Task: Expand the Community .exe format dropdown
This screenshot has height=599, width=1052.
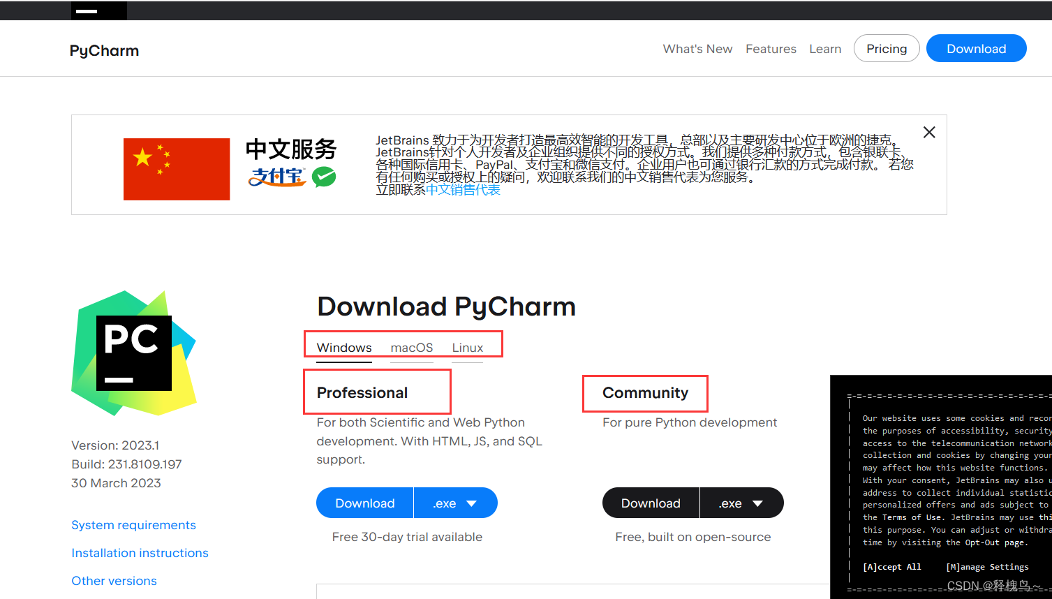Action: (742, 503)
